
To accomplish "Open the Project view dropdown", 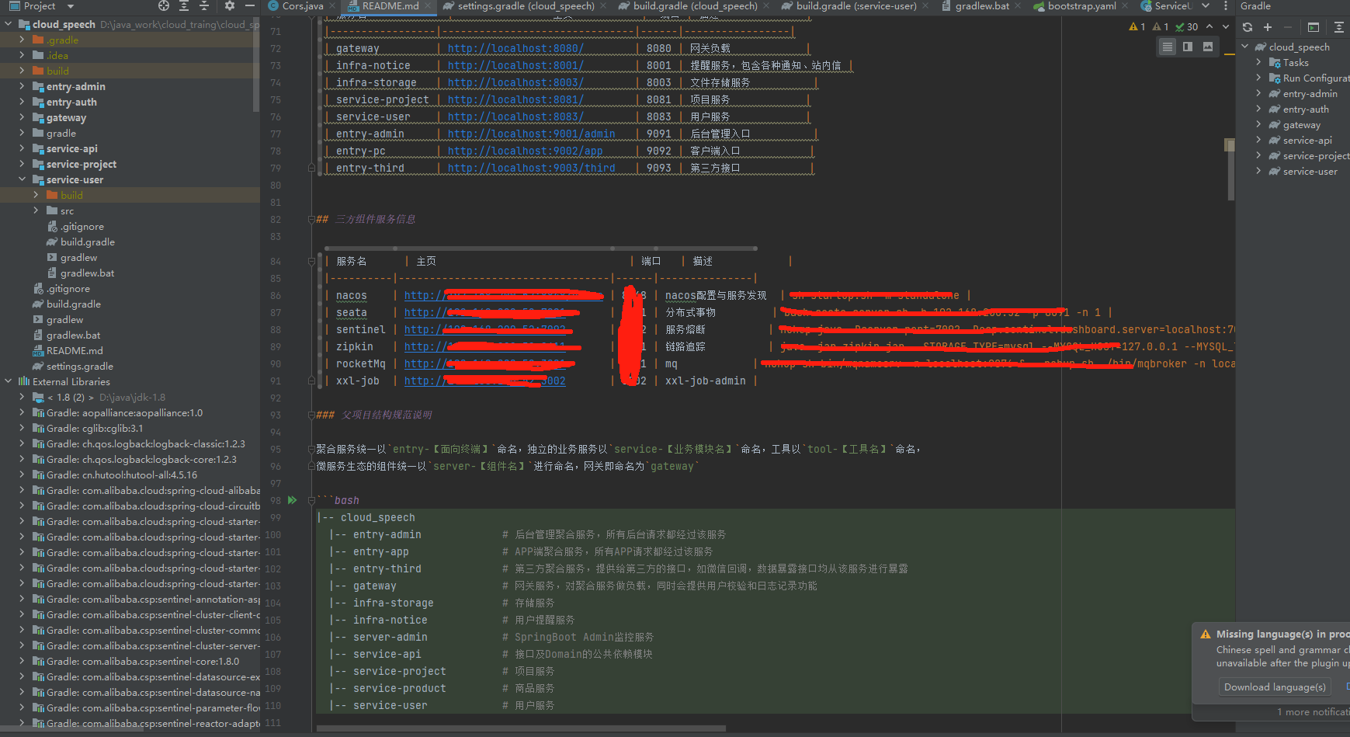I will coord(71,5).
